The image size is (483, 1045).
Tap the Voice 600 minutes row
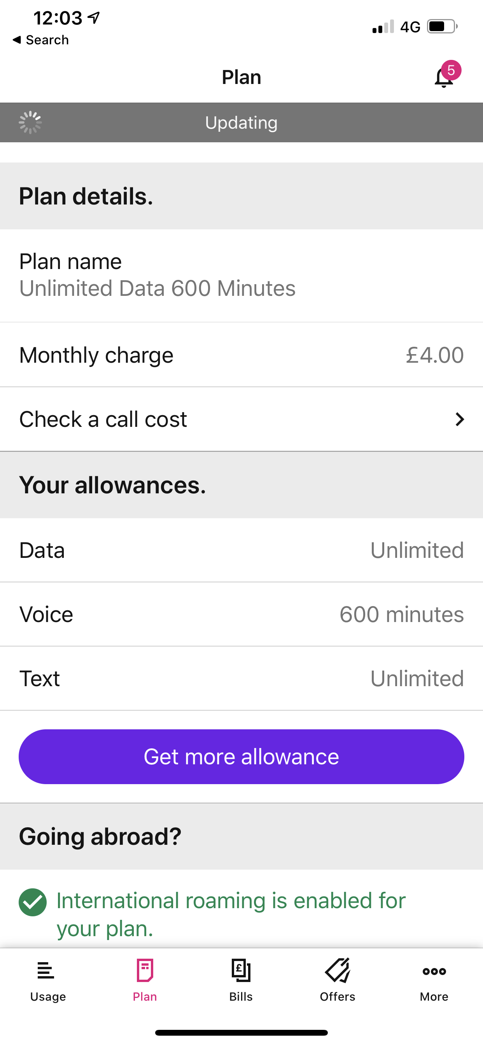coord(241,614)
